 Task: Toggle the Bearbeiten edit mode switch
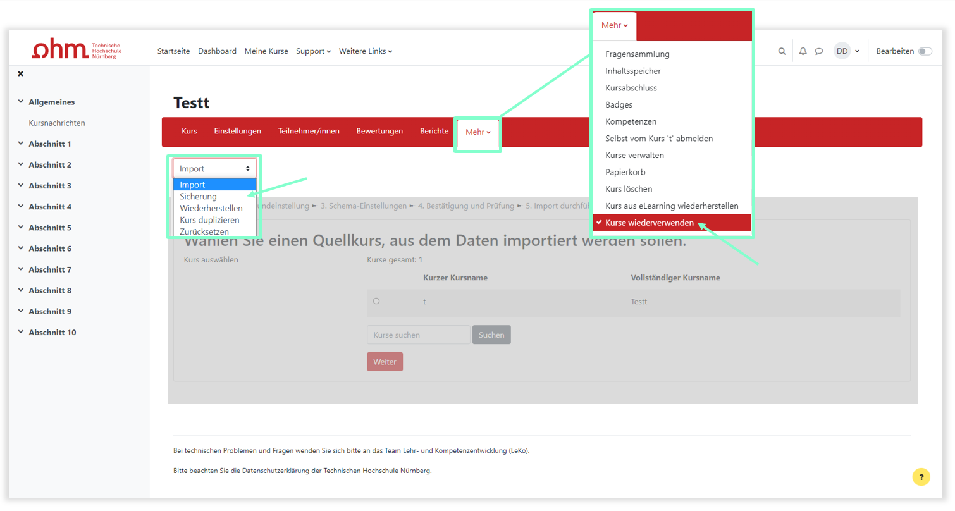point(925,51)
